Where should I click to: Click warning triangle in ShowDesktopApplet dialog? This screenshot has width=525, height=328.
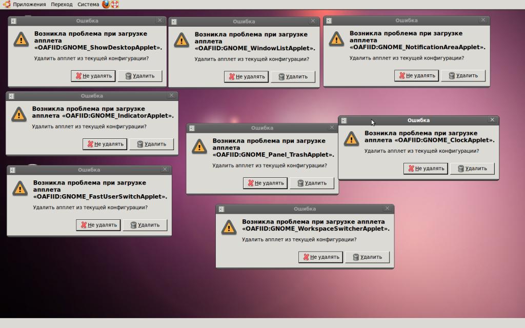pyautogui.click(x=21, y=39)
